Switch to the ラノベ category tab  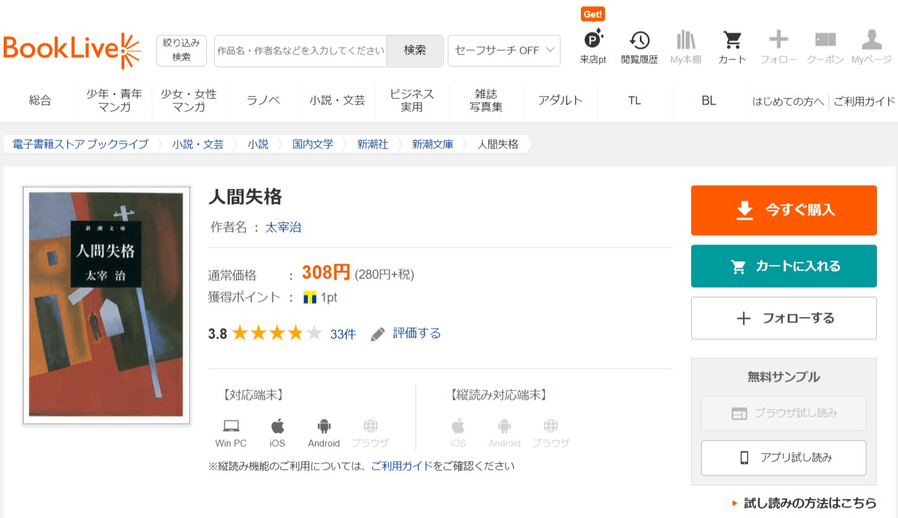pyautogui.click(x=263, y=100)
